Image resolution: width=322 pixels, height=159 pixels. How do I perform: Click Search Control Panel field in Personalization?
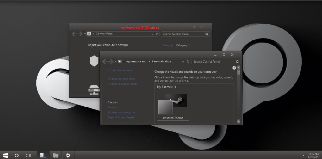[x=214, y=62]
